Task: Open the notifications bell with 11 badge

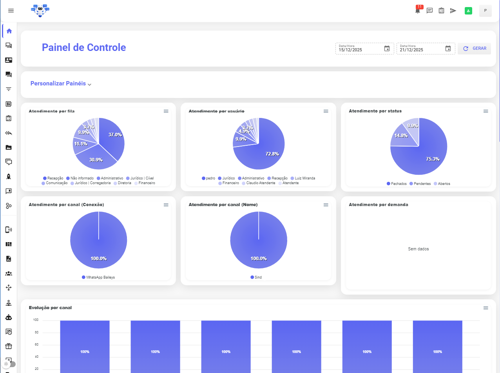Action: click(418, 11)
